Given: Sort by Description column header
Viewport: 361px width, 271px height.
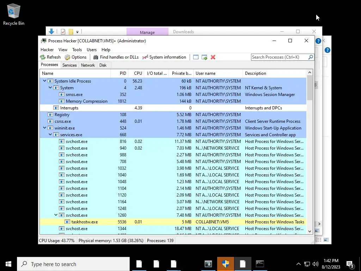Looking at the screenshot, I should click(274, 73).
